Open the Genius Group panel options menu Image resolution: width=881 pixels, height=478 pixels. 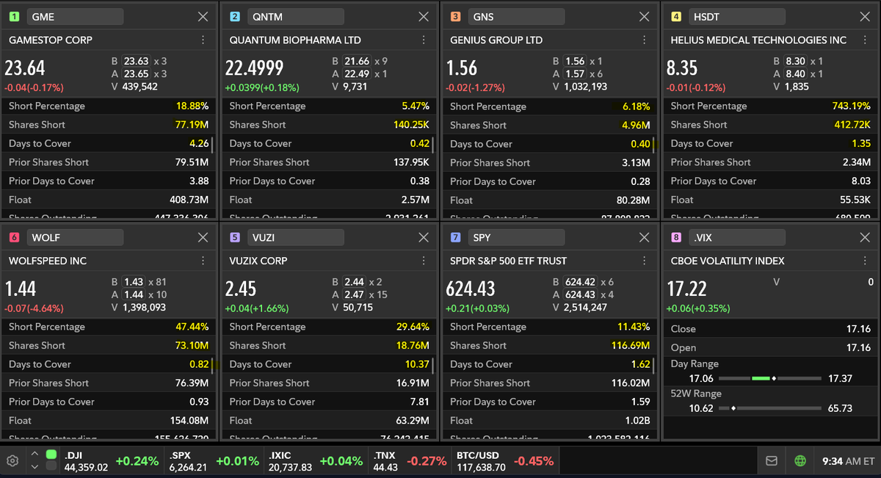[644, 40]
